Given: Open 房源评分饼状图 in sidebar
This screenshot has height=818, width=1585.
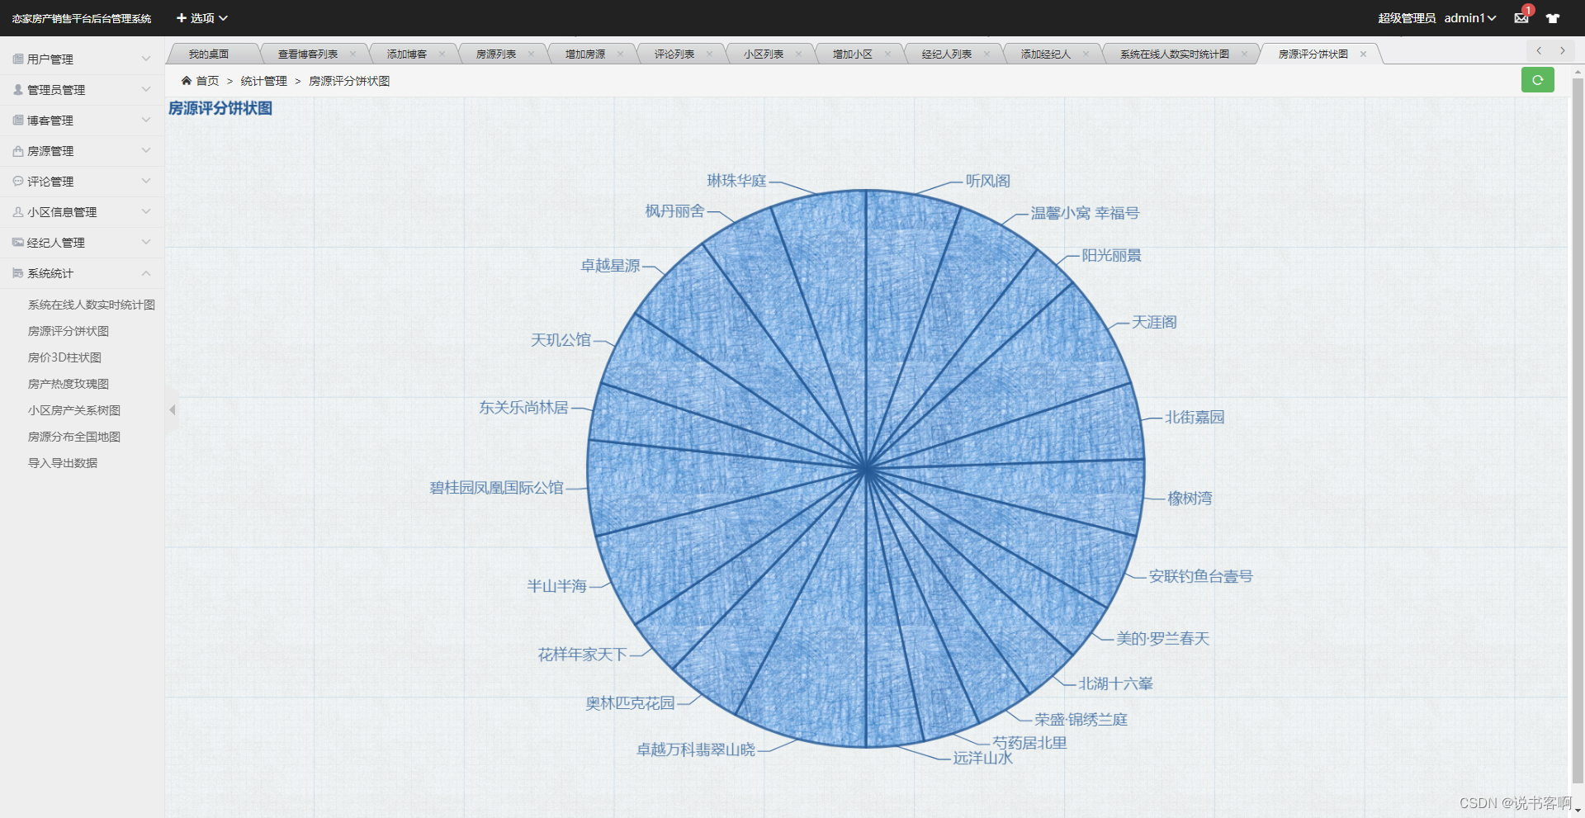Looking at the screenshot, I should pos(69,331).
